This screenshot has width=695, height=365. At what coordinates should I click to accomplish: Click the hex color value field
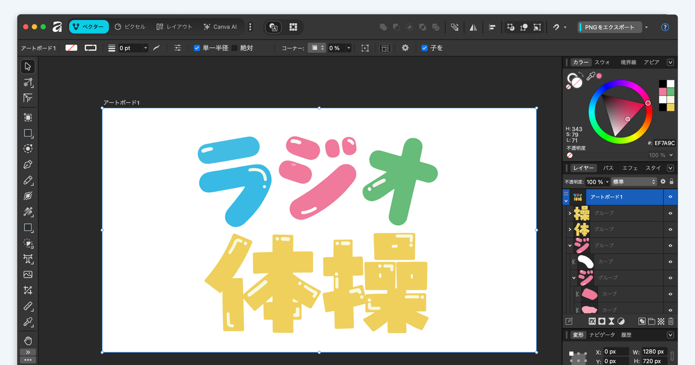[665, 143]
